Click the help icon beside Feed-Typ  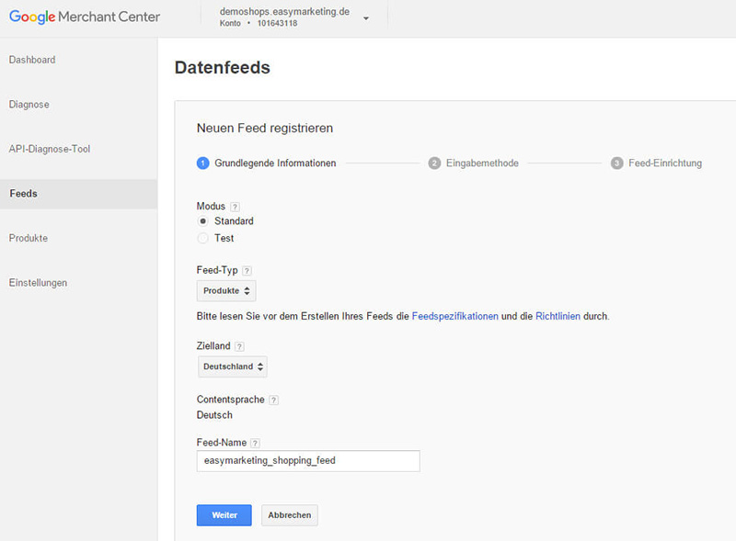247,271
